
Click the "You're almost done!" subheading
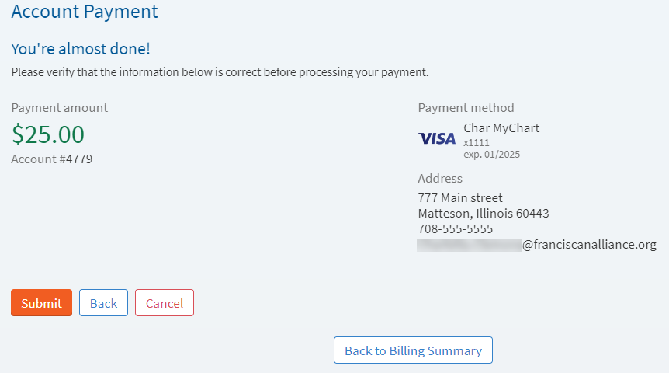[x=81, y=49]
